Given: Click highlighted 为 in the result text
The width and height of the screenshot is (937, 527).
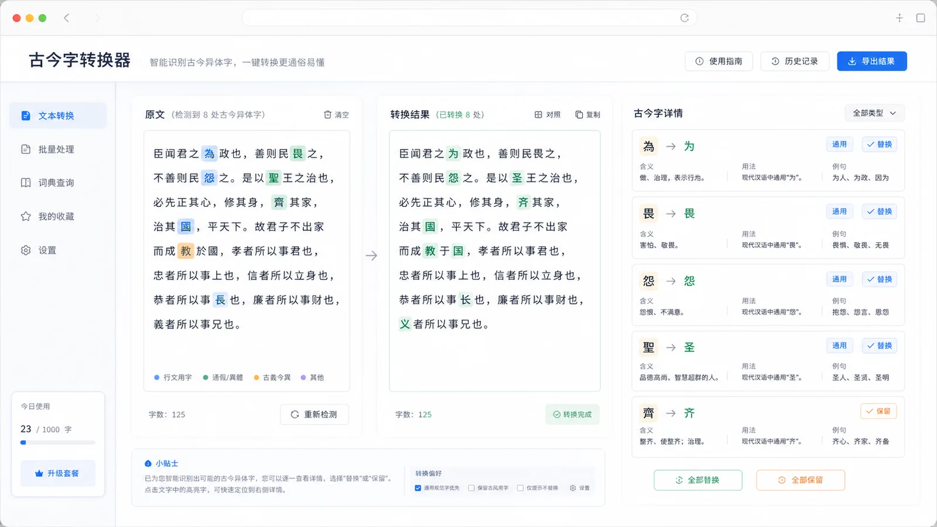Looking at the screenshot, I should pos(453,153).
